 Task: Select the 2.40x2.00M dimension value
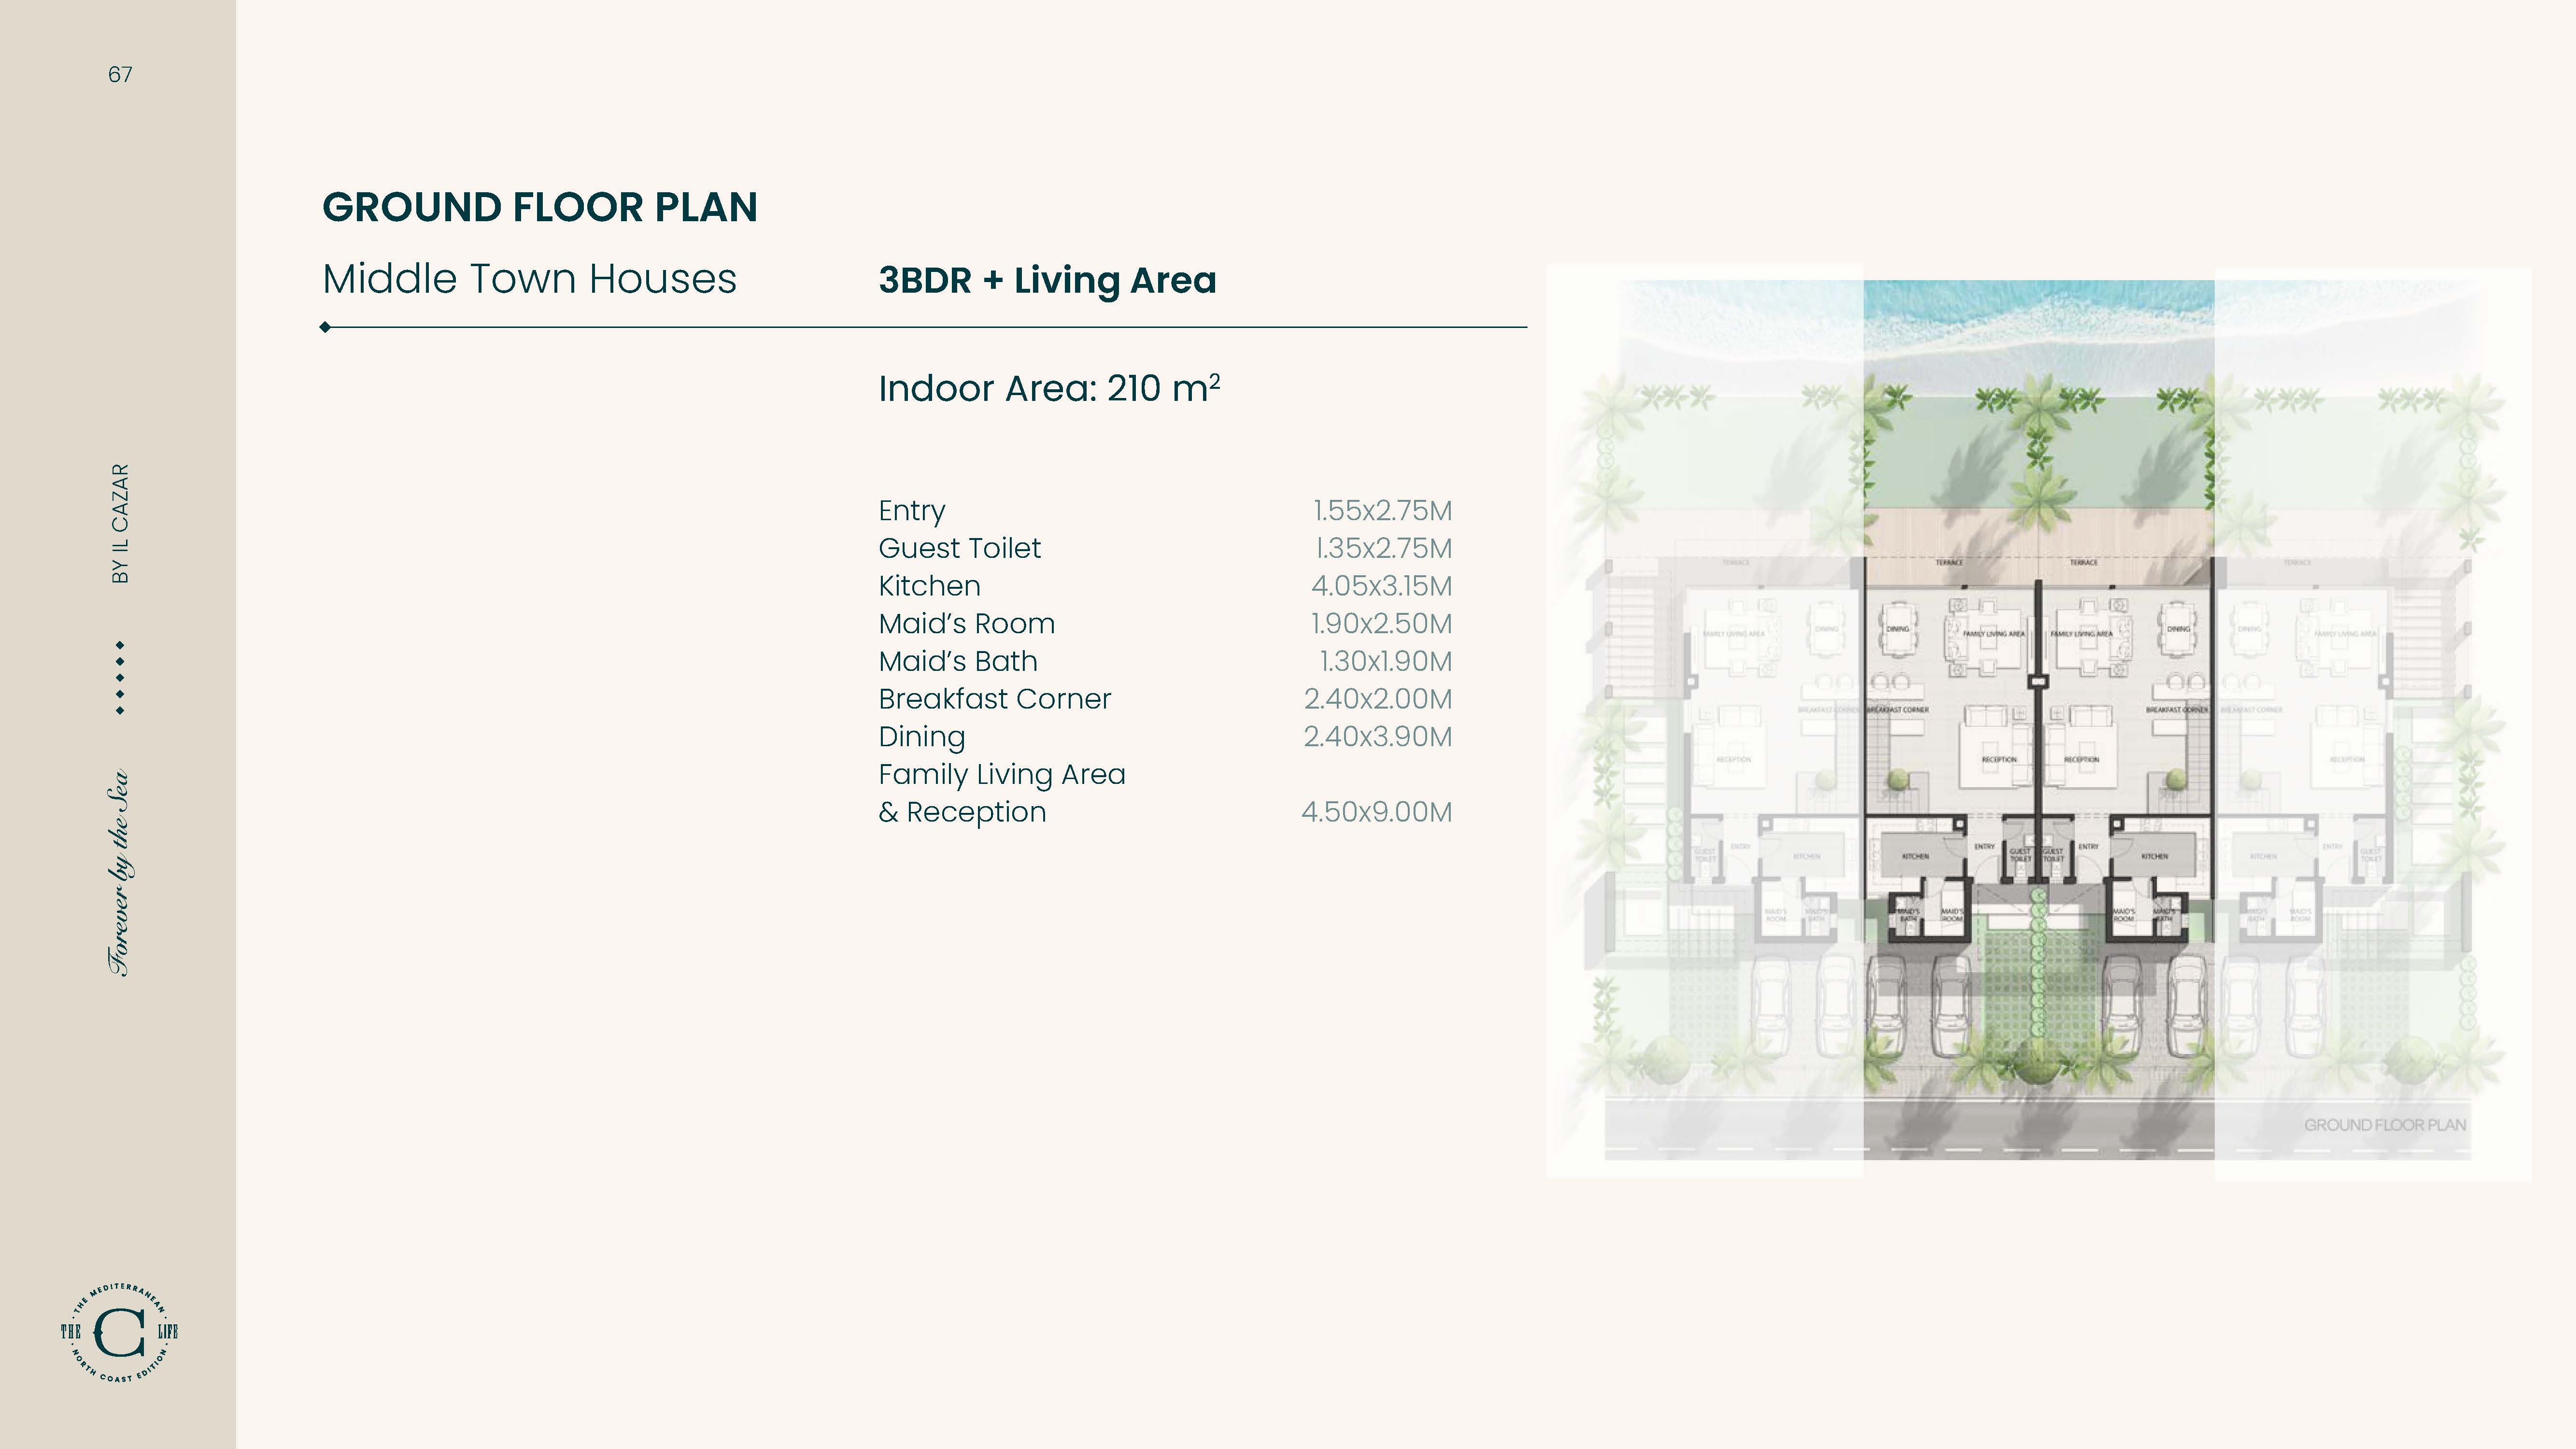coord(1377,699)
